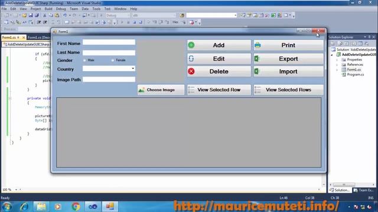Image resolution: width=378 pixels, height=212 pixels.
Task: Open Google Chrome from the taskbar
Action: [x=76, y=207]
